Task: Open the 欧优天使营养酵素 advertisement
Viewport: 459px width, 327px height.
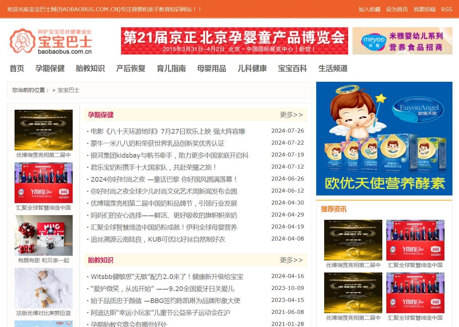Action: [384, 138]
